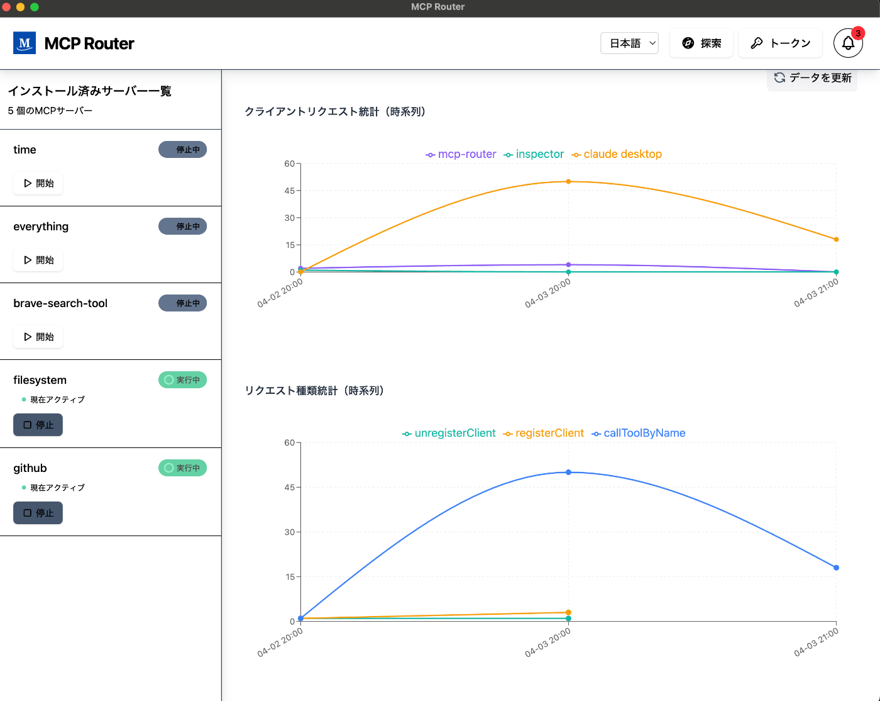Image resolution: width=880 pixels, height=701 pixels.
Task: Toggle claude desktop series in legend
Action: click(x=617, y=154)
